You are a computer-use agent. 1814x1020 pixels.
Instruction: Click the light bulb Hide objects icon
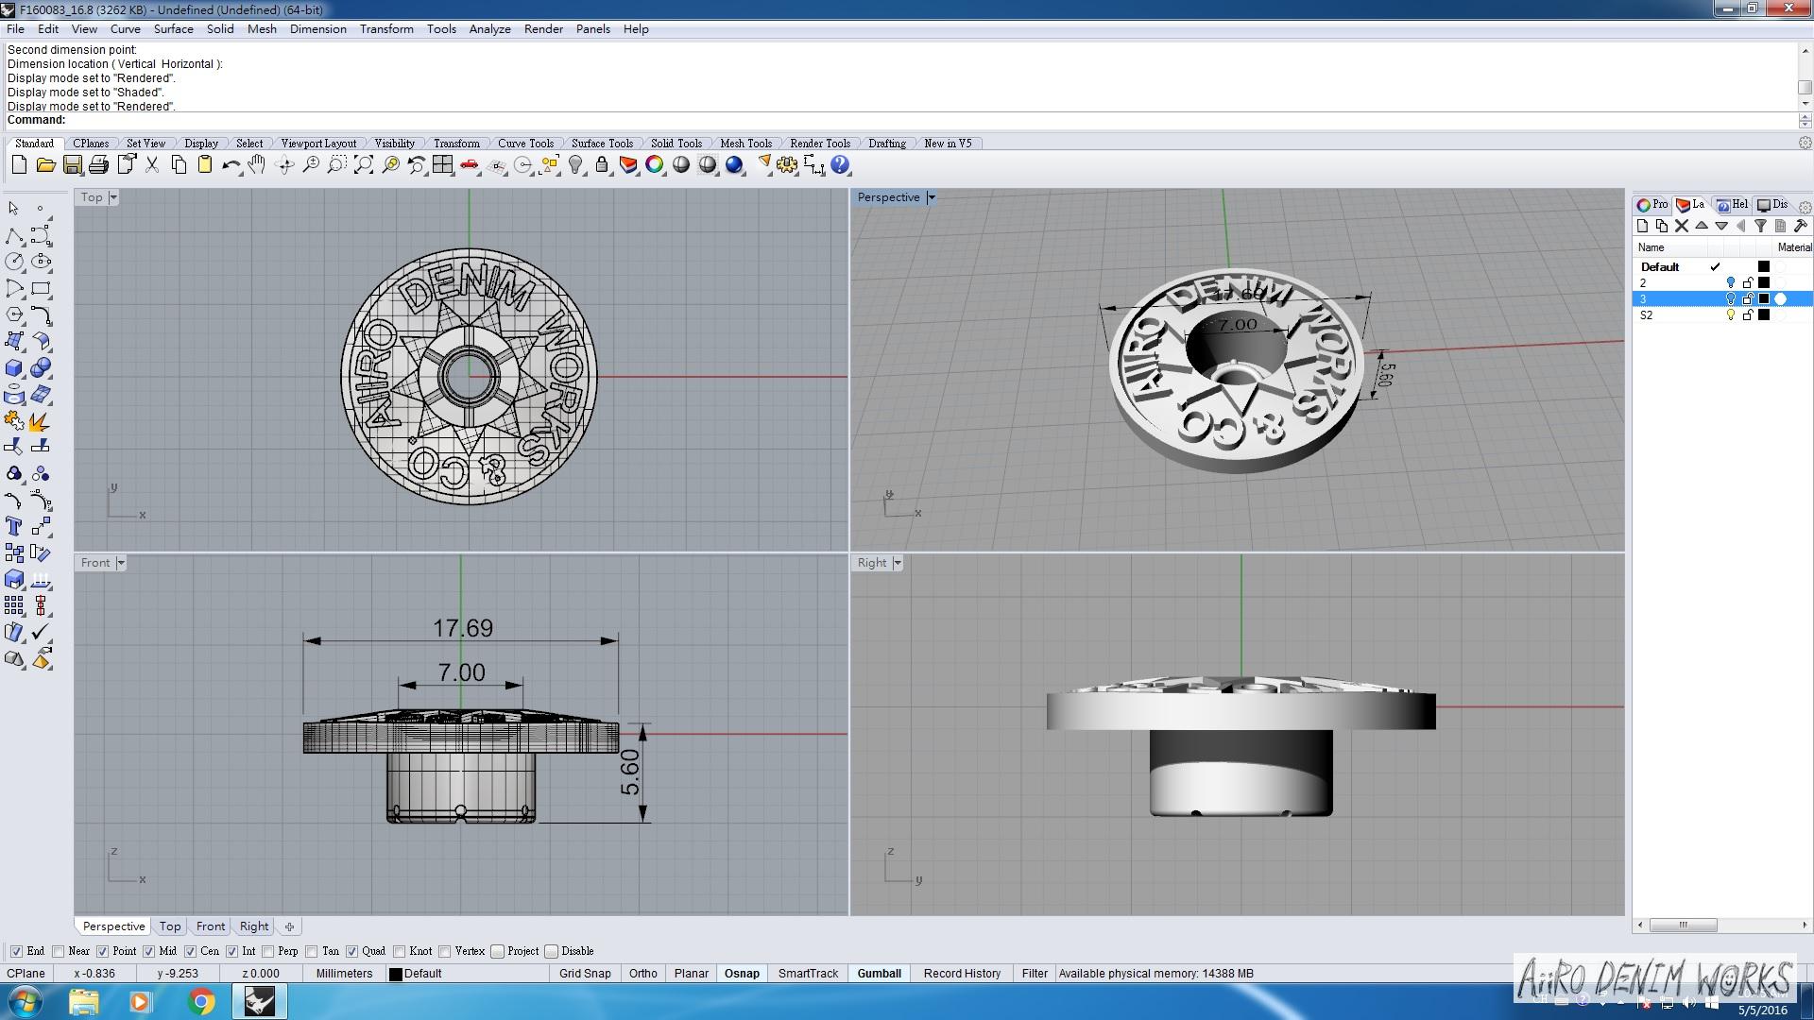tap(575, 165)
